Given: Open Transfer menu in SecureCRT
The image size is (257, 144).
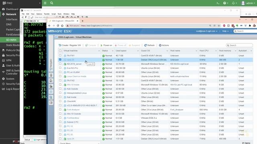Looking at the screenshot, I should (47, 14).
